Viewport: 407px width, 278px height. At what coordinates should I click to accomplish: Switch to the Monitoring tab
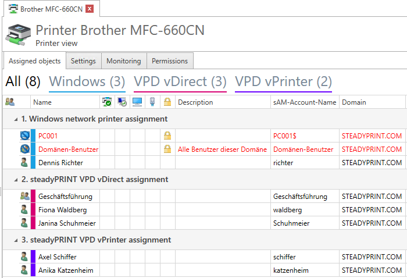click(x=124, y=61)
